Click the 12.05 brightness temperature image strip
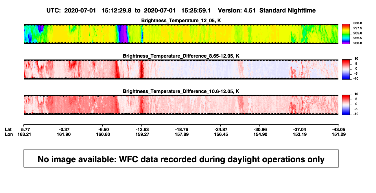Screen dimensions: 376x193 (x=181, y=34)
